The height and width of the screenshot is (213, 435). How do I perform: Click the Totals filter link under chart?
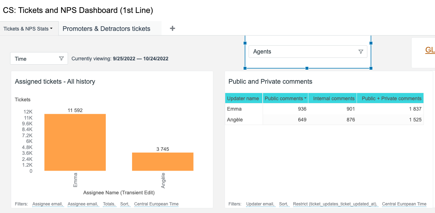click(x=109, y=204)
